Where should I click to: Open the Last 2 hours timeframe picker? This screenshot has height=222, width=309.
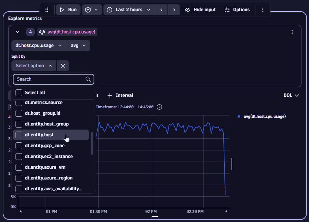click(x=129, y=10)
